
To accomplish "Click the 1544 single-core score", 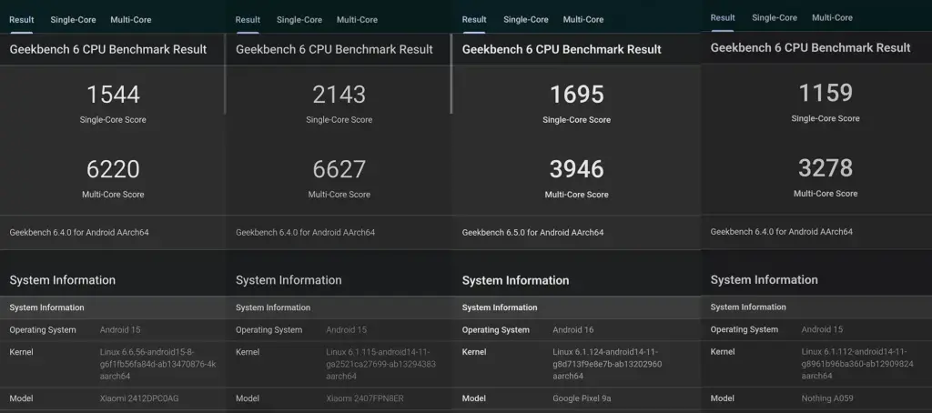I will click(113, 95).
